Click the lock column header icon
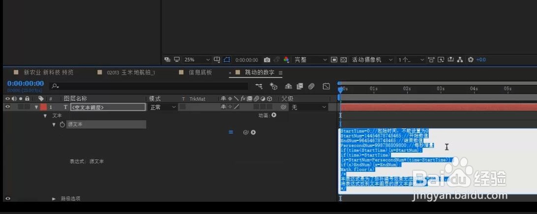Viewport: 537px width, 214px height. pos(27,99)
